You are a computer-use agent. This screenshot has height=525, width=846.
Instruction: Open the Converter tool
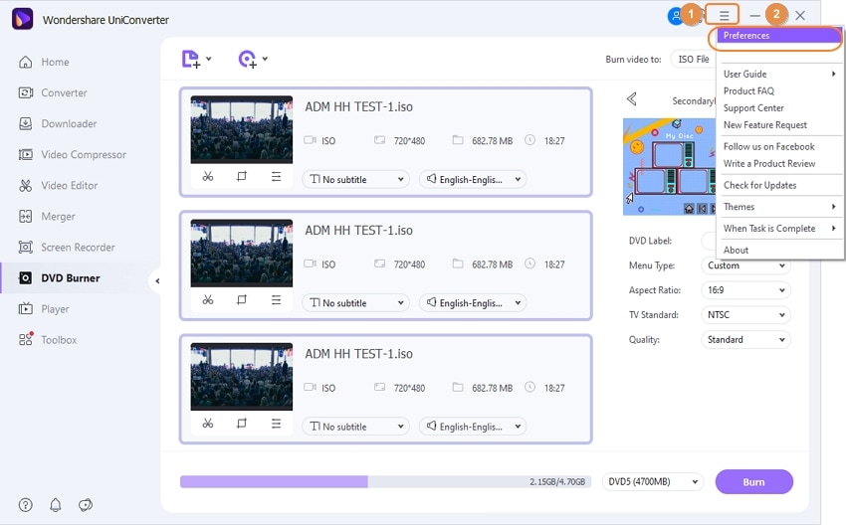tap(53, 92)
